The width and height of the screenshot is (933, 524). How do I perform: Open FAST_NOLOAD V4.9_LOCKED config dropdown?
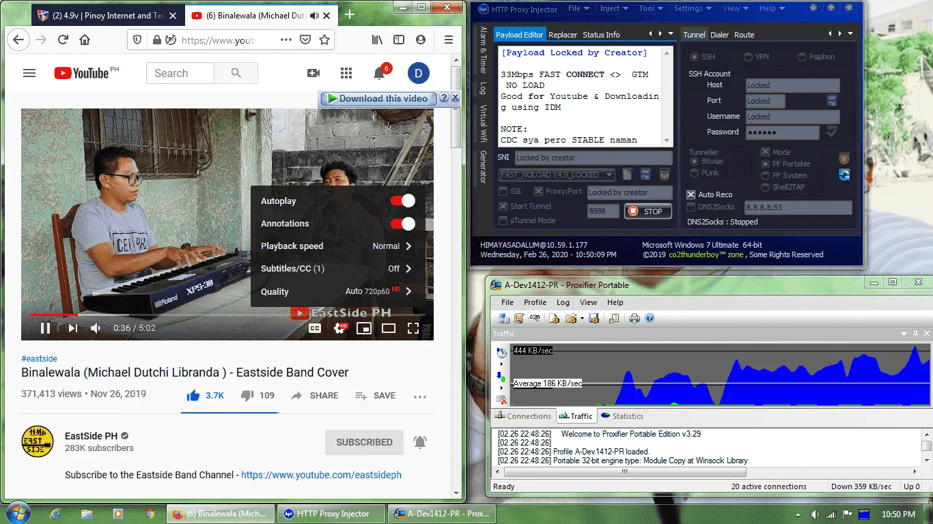[557, 175]
